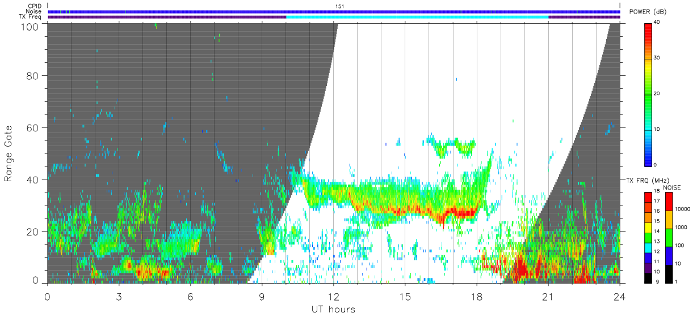The height and width of the screenshot is (321, 697).
Task: Click the TX Freq row label
Action: point(30,16)
